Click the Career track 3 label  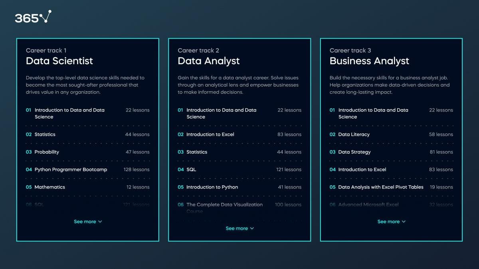tap(350, 50)
